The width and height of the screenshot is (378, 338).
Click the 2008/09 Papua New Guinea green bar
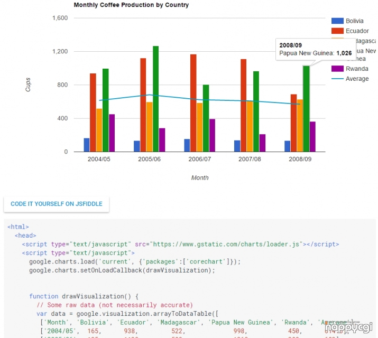point(306,109)
